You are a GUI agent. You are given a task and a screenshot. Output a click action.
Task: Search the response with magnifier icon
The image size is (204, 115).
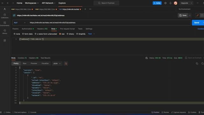[x=202, y=64]
